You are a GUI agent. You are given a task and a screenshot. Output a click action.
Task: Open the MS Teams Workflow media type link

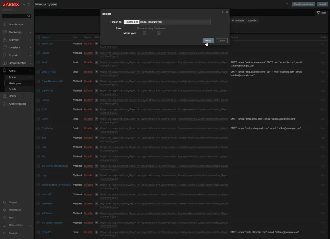click(52, 223)
